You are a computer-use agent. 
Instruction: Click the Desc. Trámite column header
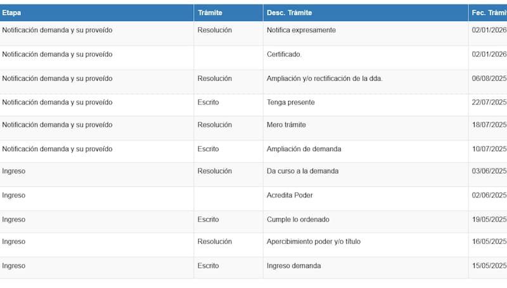point(290,13)
